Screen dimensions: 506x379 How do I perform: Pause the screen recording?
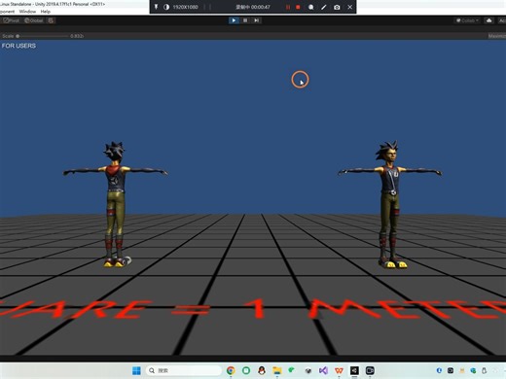click(288, 7)
